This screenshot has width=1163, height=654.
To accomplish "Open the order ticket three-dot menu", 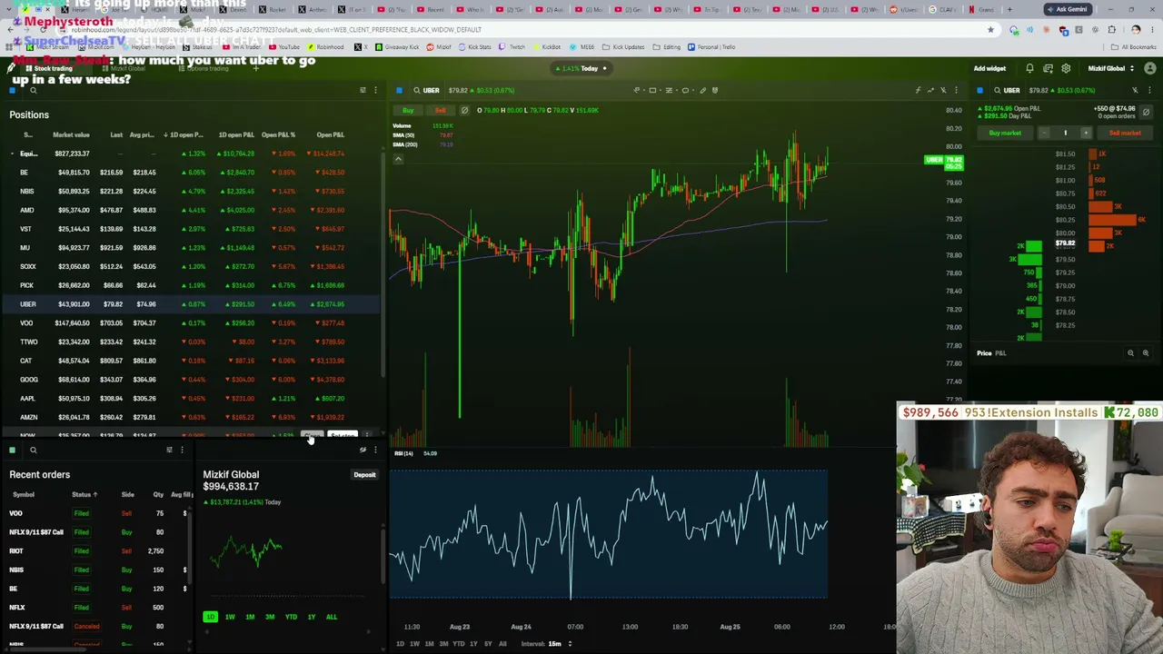I will tap(1148, 90).
